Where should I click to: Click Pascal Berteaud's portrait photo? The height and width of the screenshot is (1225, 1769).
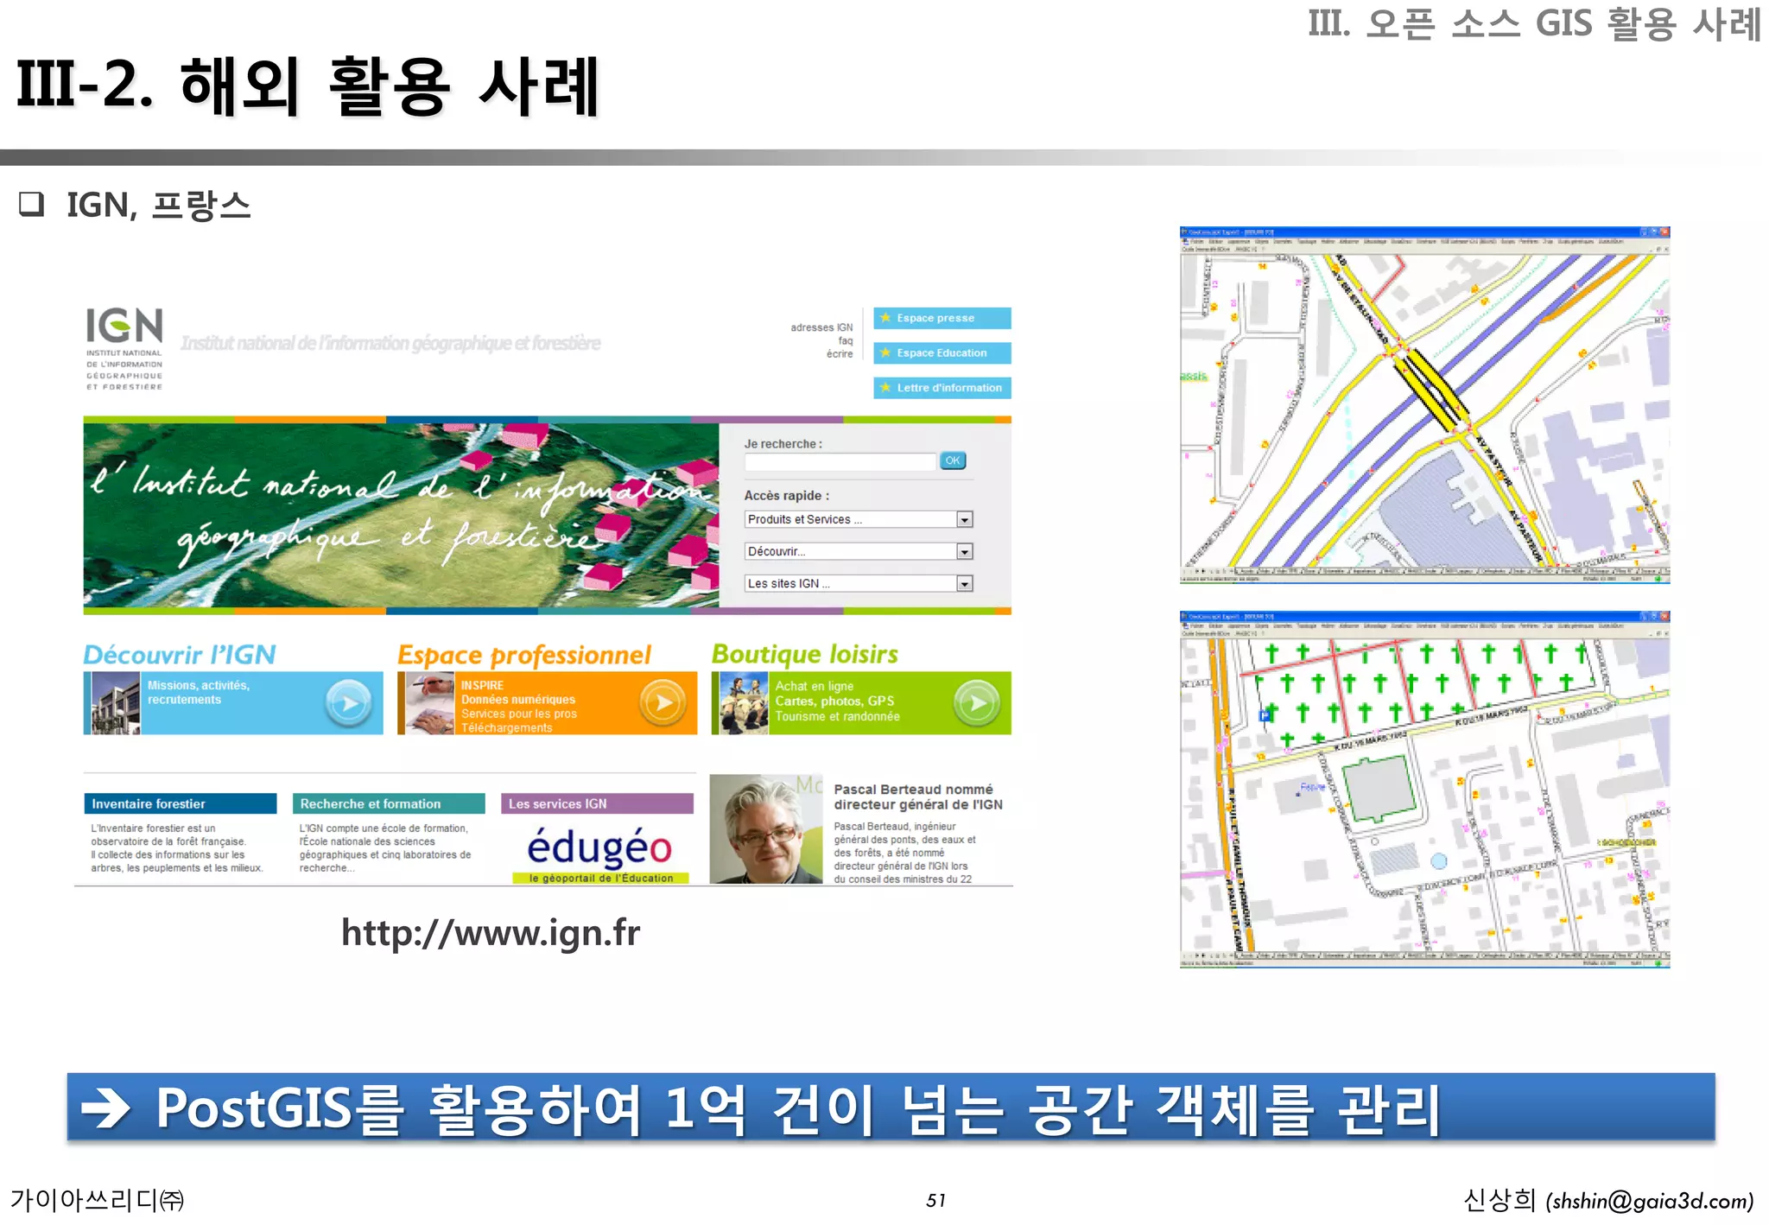point(766,828)
